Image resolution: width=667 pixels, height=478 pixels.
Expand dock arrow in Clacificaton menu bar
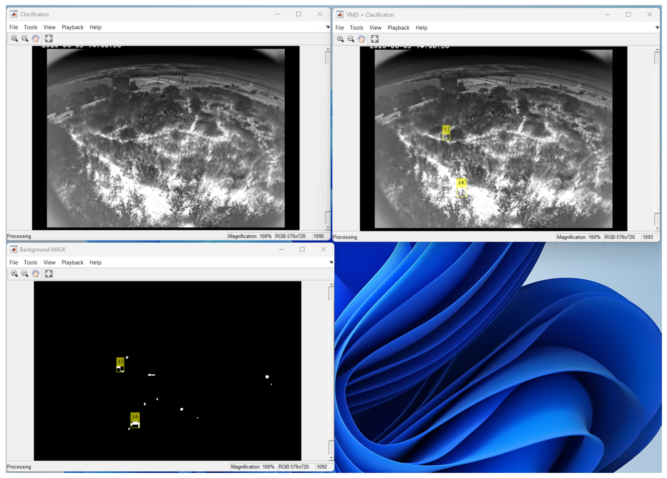point(328,27)
